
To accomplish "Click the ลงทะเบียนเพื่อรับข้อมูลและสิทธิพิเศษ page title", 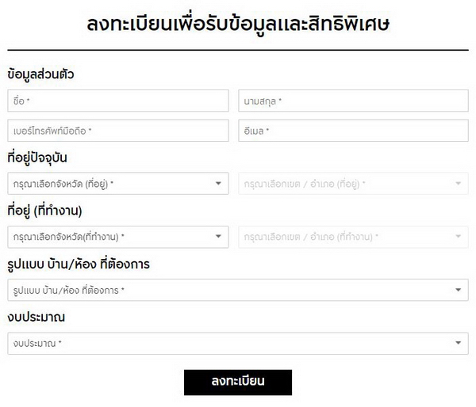I will click(x=238, y=23).
